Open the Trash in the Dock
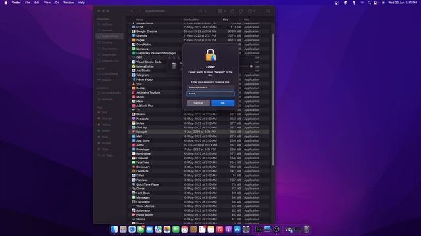 (307, 229)
